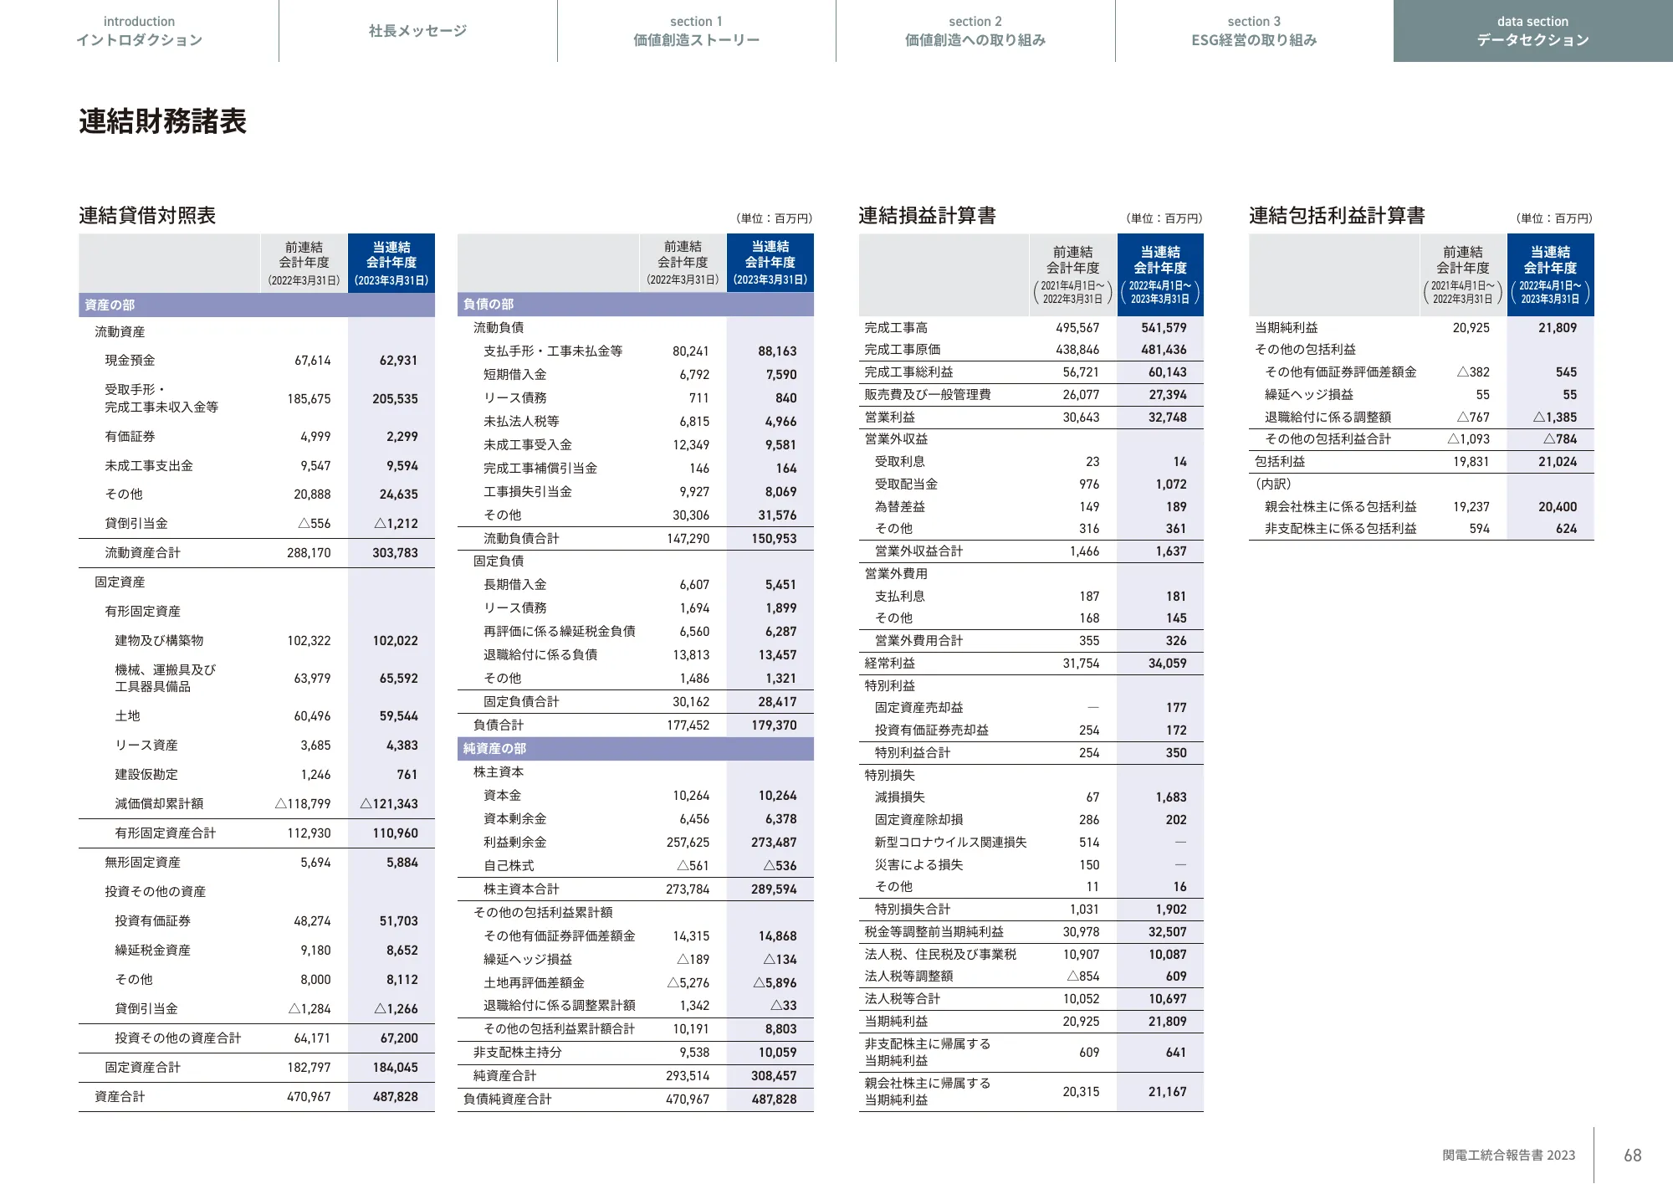Screen dimensions: 1673x1184
Task: Click the 連結損益計算書 heading
Action: coord(929,214)
